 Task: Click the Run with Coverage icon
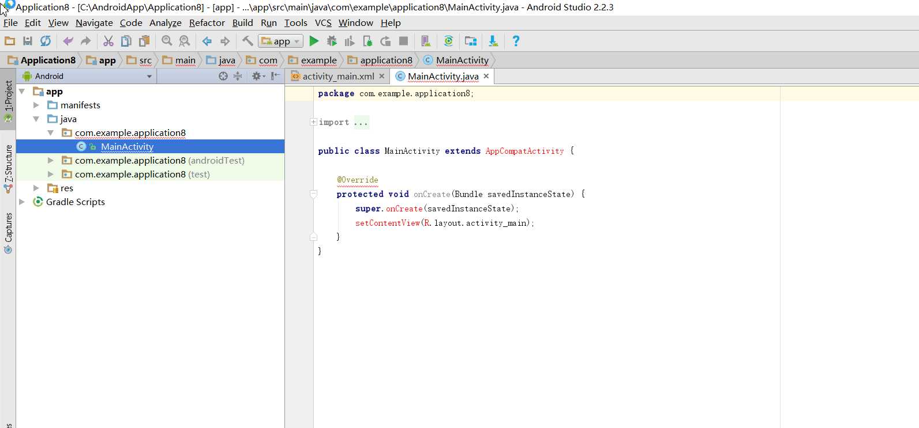tap(350, 41)
